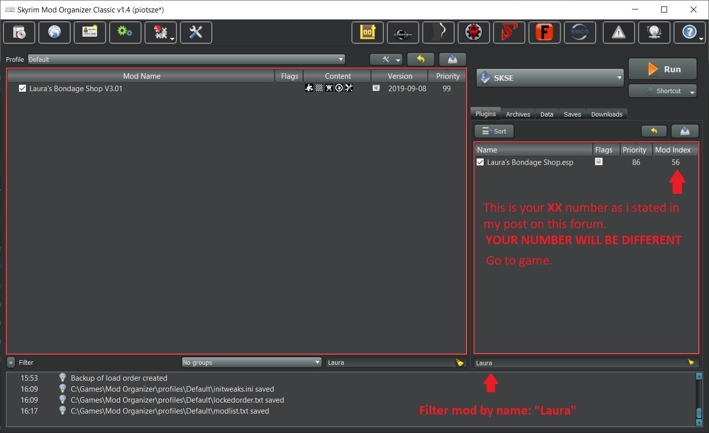
Task: Click the calendar version icon for Laura's mod
Action: click(376, 88)
